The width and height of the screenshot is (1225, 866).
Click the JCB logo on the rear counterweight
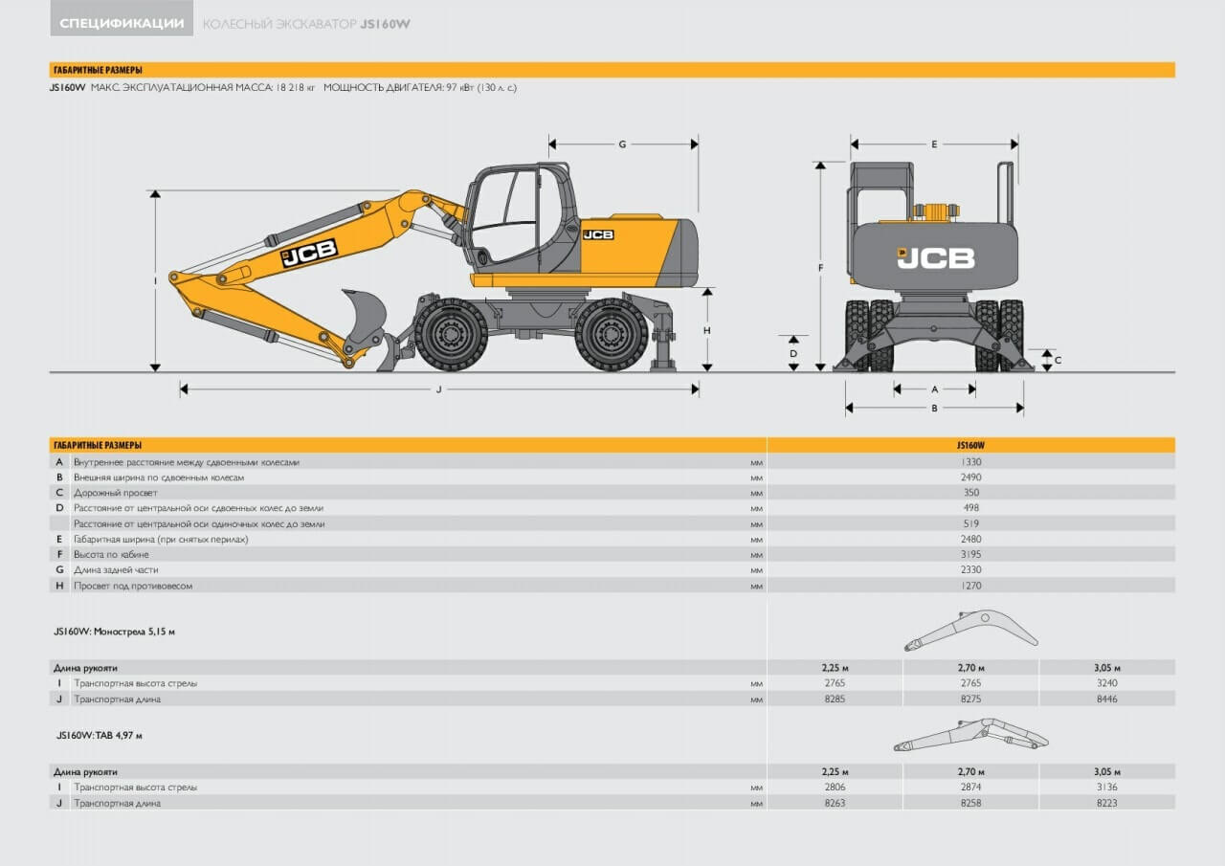tap(936, 257)
